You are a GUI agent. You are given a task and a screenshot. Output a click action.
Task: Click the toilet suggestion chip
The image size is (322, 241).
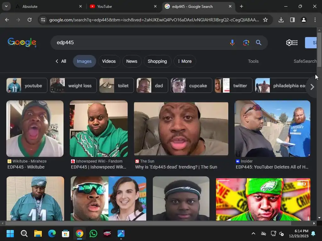pos(116,85)
